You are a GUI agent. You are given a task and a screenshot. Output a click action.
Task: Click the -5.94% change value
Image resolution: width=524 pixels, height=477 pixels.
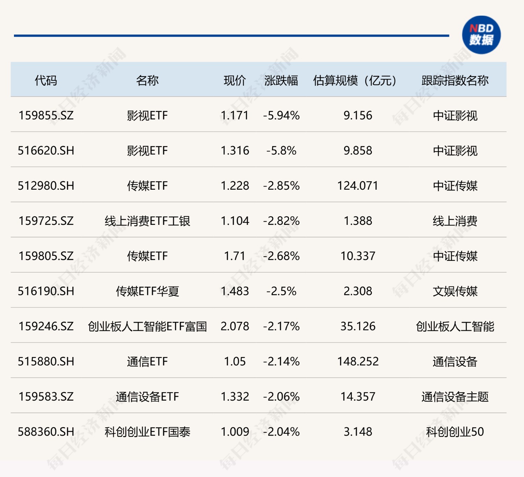(x=281, y=115)
